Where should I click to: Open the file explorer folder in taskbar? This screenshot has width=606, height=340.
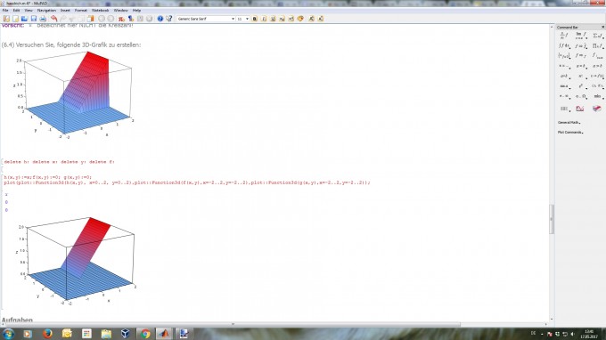coord(106,334)
